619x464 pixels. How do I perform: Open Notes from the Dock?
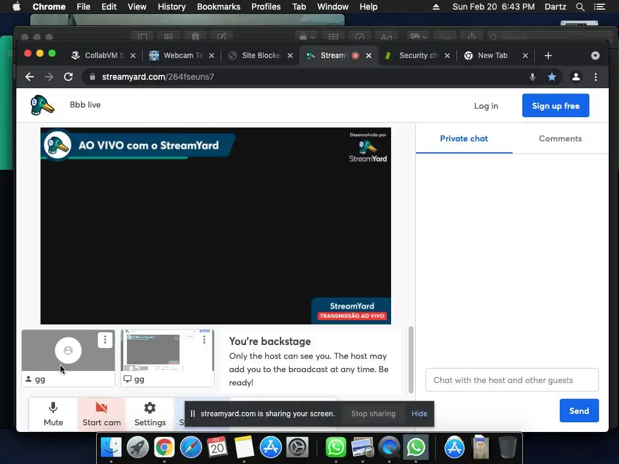(244, 448)
